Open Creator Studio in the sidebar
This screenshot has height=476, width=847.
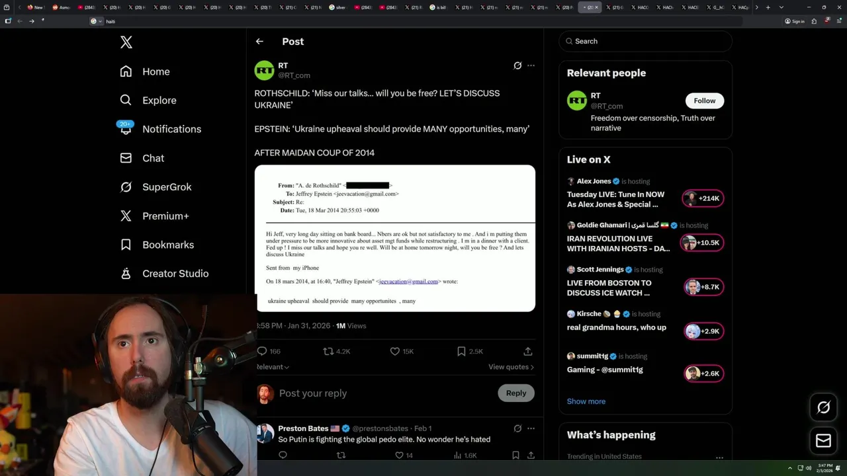point(164,274)
